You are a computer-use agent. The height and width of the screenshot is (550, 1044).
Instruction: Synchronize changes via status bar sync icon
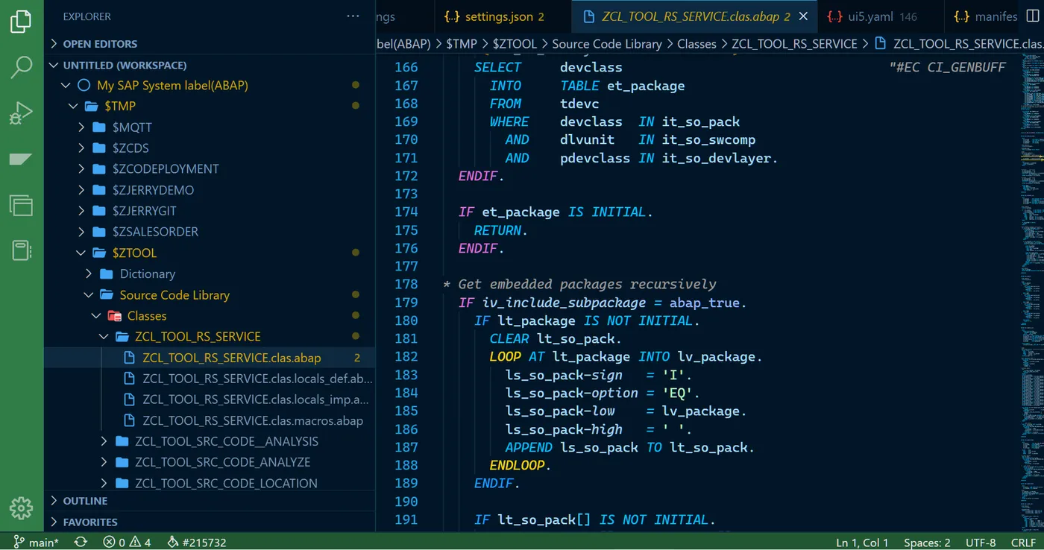tap(81, 543)
